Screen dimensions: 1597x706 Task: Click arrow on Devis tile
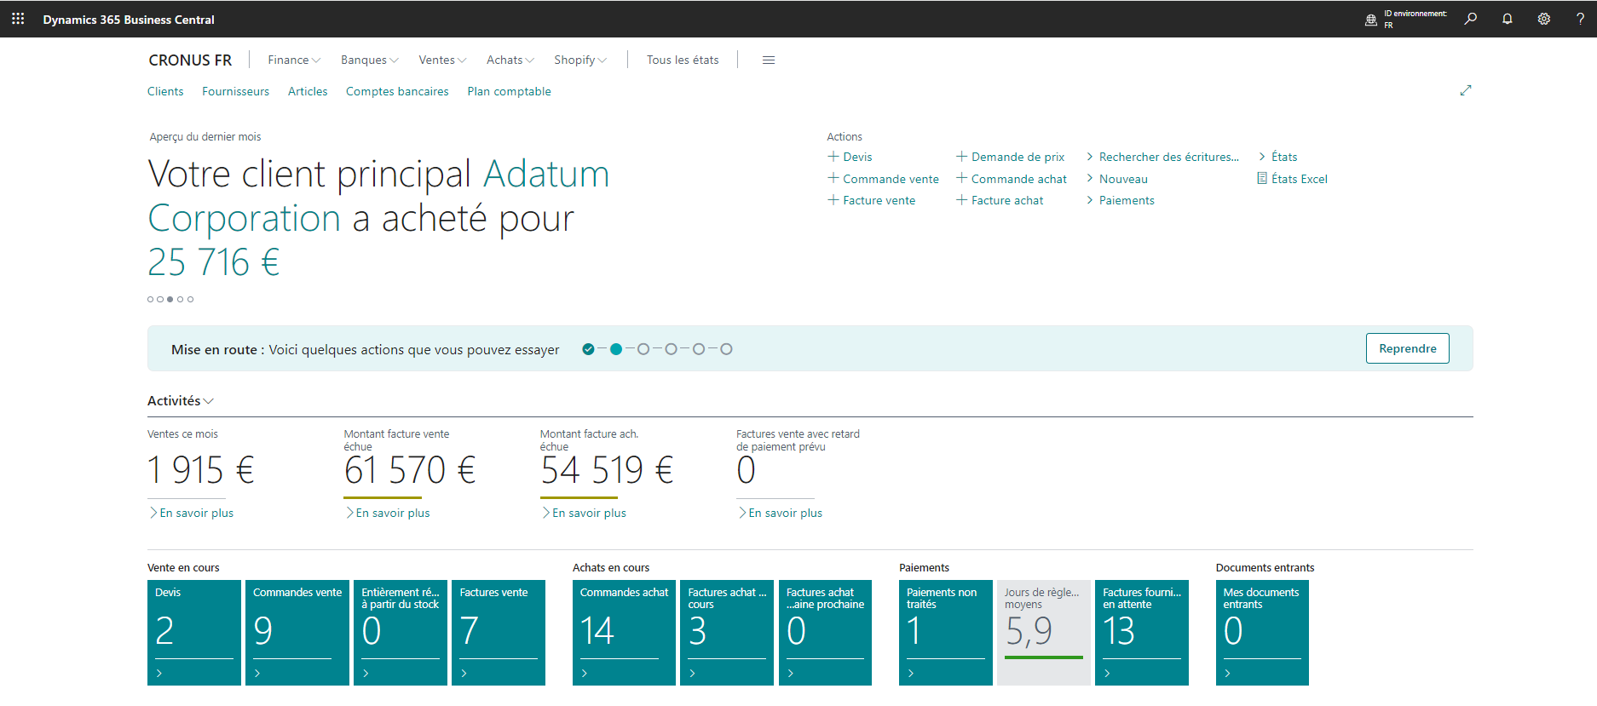coord(159,674)
